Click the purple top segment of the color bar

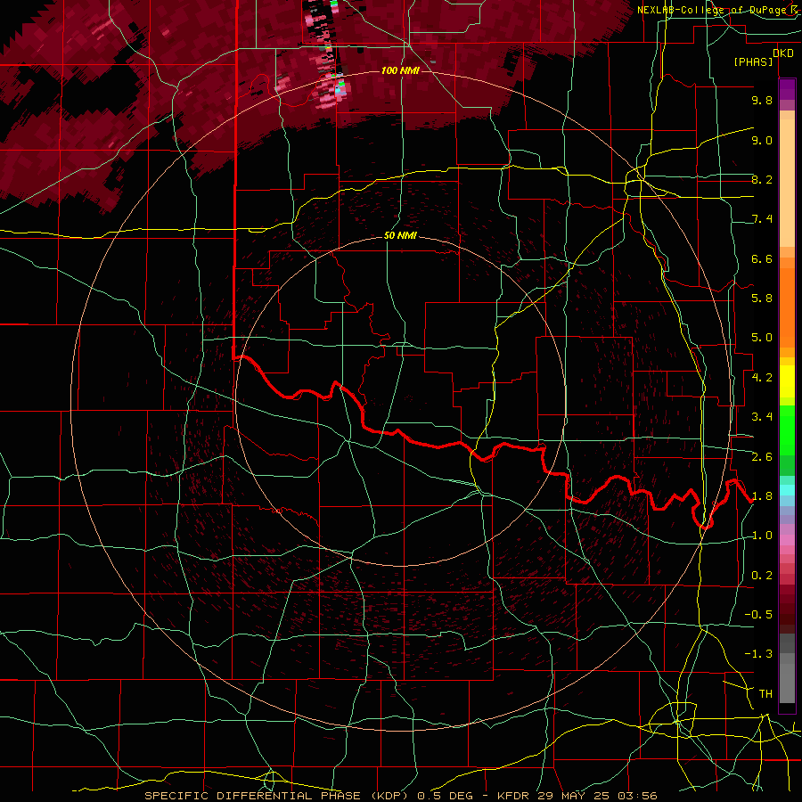click(787, 89)
